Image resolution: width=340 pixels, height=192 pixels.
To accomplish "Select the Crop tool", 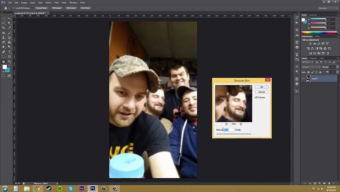I will point(3,28).
